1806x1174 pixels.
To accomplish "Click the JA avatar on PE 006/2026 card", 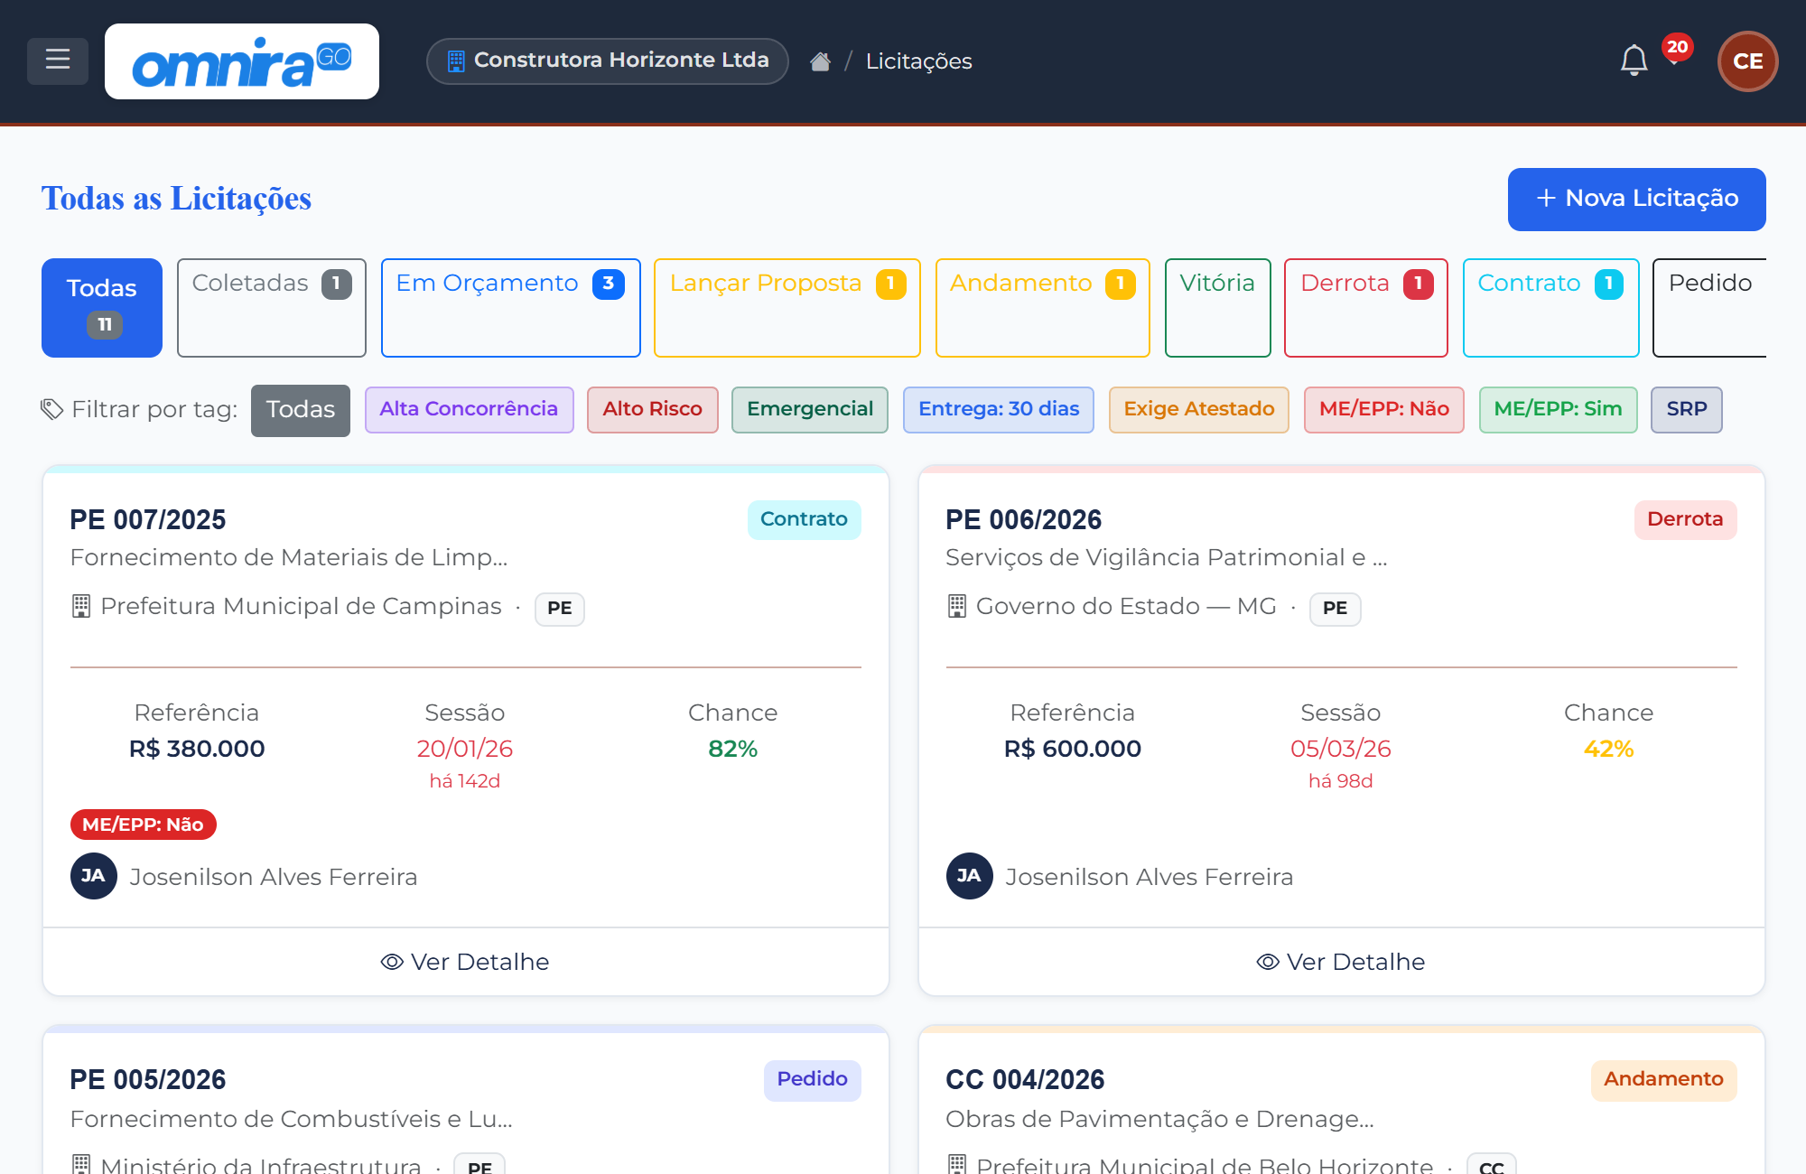I will [970, 876].
